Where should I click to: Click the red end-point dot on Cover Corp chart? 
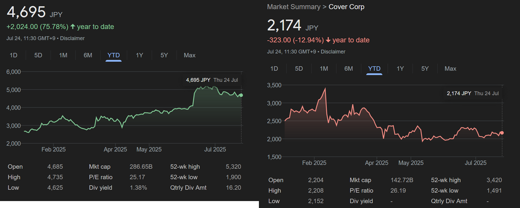502,133
